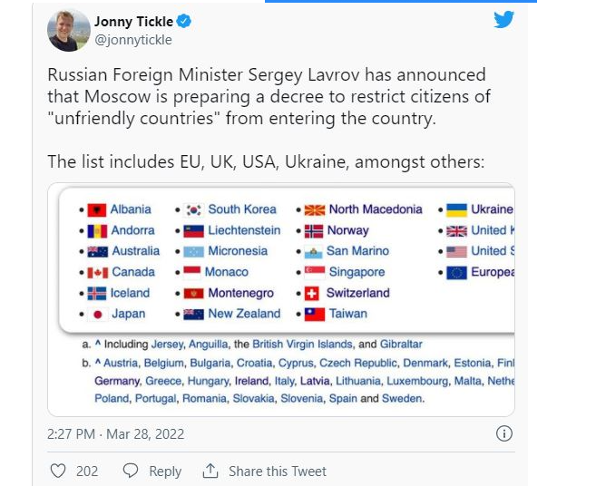
Task: Click the Japan flag icon
Action: 97,314
